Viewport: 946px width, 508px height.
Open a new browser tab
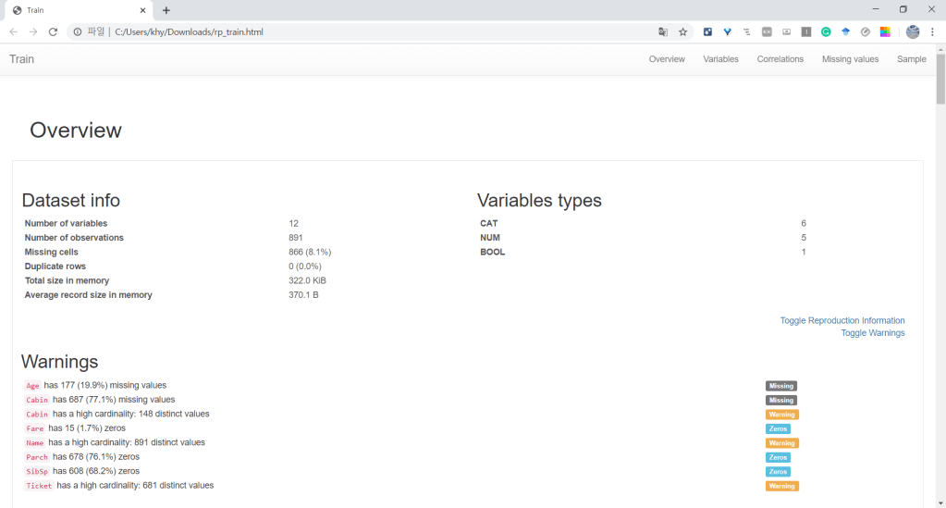166,10
